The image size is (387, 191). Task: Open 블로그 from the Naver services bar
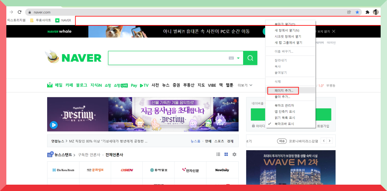pos(81,85)
